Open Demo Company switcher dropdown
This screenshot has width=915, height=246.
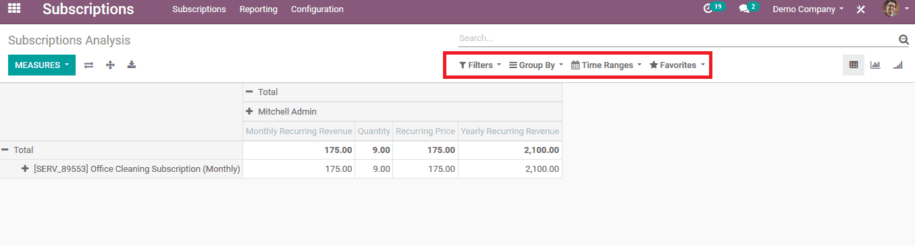pos(808,9)
